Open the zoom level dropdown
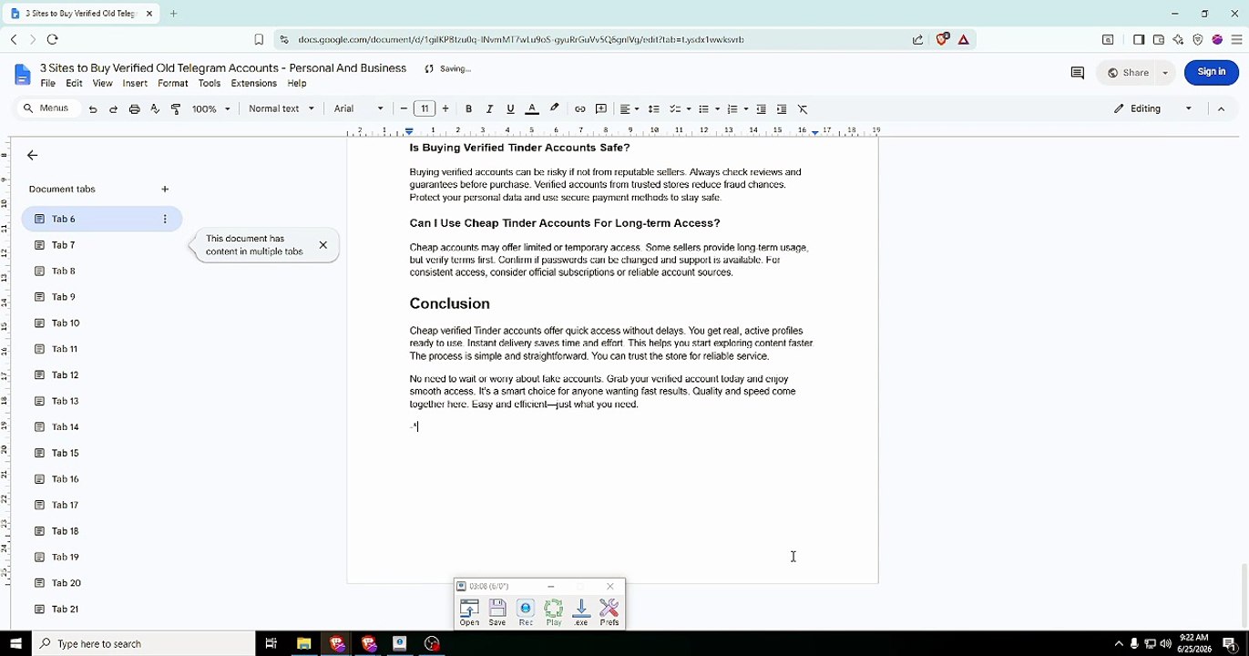This screenshot has width=1249, height=656. (x=211, y=109)
